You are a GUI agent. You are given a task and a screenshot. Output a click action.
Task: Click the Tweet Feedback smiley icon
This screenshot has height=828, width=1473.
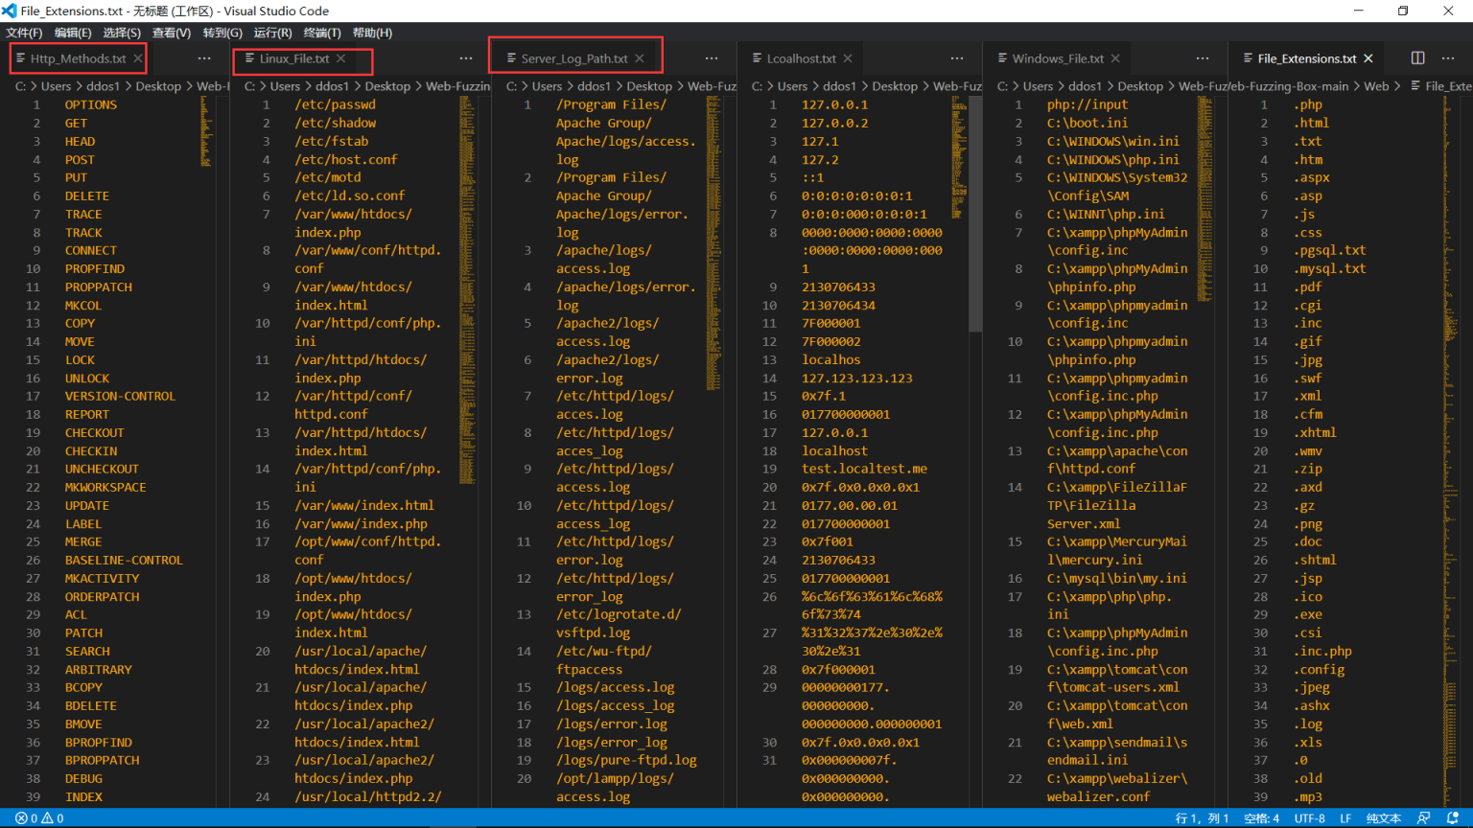(1422, 818)
